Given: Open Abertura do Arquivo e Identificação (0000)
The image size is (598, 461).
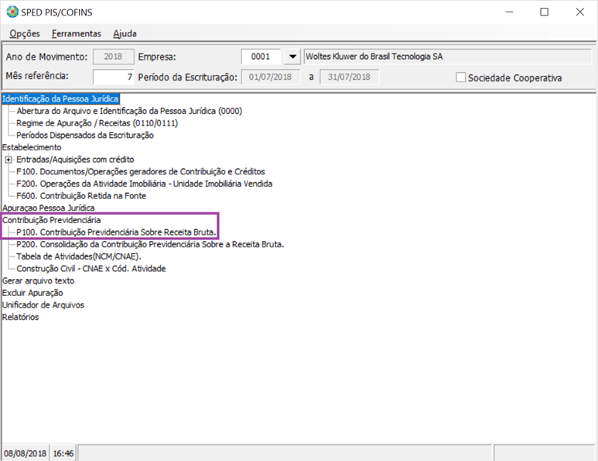Looking at the screenshot, I should click(x=129, y=111).
